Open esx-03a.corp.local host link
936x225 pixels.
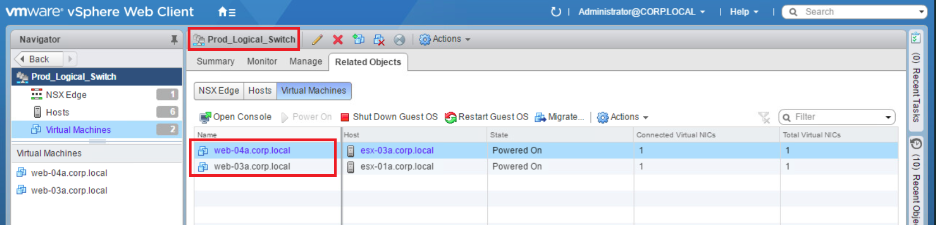pyautogui.click(x=397, y=150)
